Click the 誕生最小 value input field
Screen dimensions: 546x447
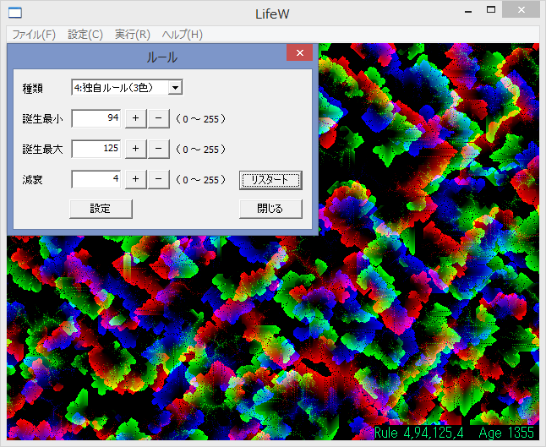[96, 118]
